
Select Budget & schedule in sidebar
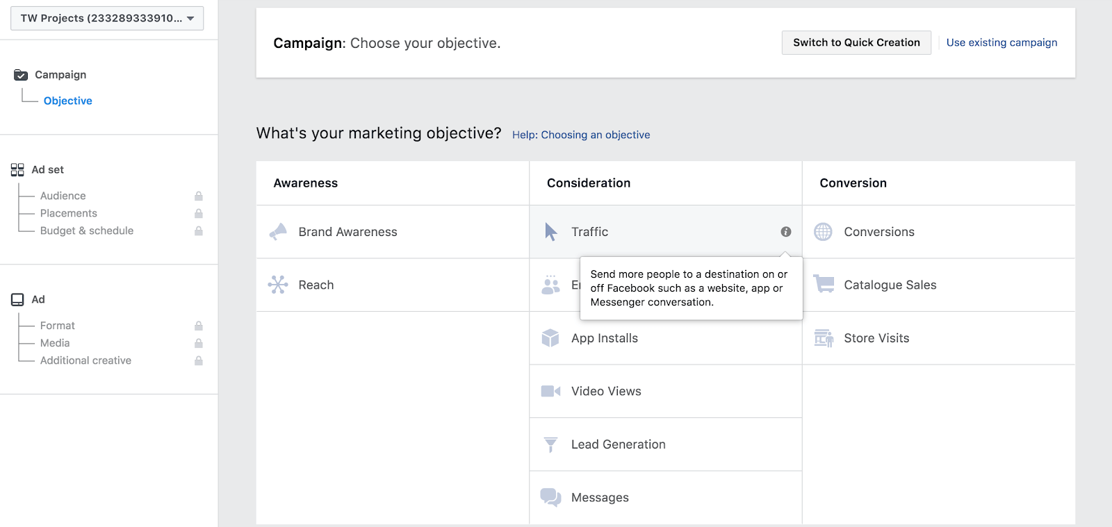pos(87,231)
